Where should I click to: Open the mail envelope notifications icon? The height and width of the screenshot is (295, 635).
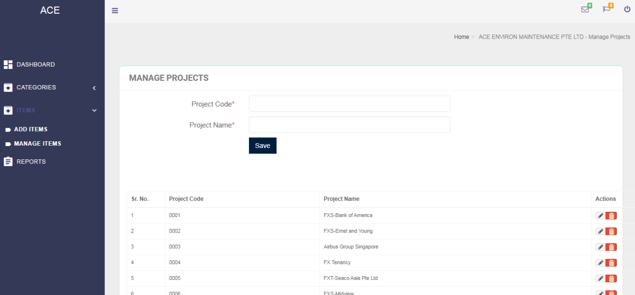pyautogui.click(x=585, y=9)
